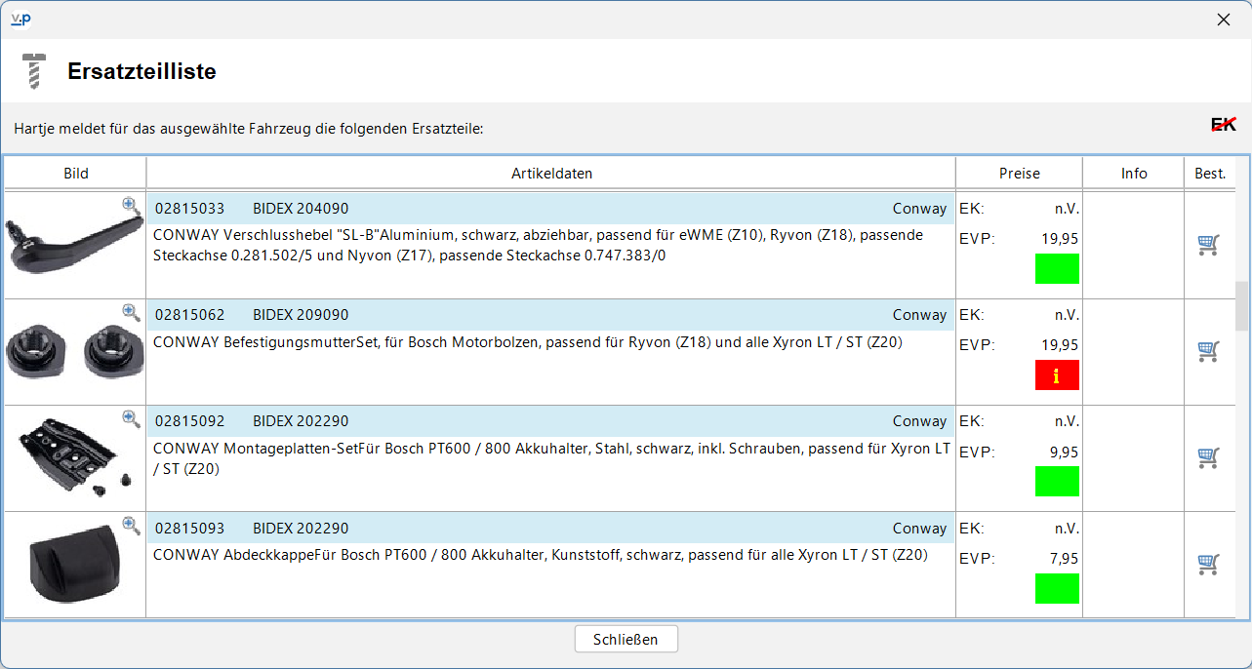Click magnifier on Montageplatten-Set image
Viewport: 1252px width, 669px height.
[131, 418]
